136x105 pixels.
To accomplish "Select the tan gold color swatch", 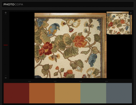I will click(x=68, y=93).
